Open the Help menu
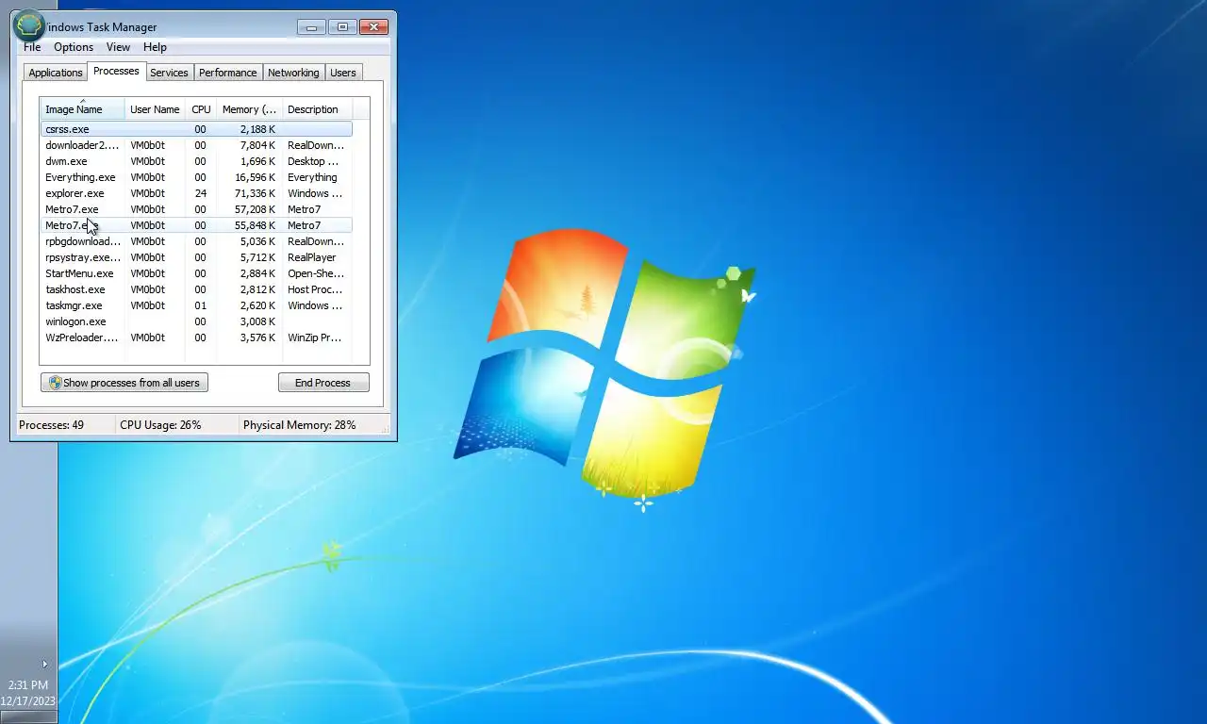 click(x=155, y=47)
